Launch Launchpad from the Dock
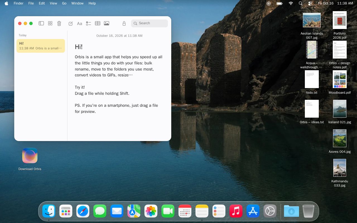The height and width of the screenshot is (223, 357). coord(66,211)
